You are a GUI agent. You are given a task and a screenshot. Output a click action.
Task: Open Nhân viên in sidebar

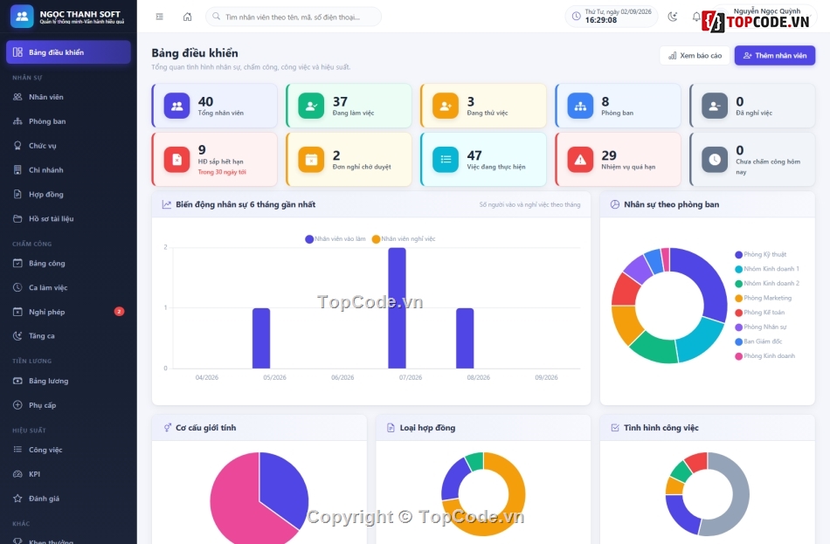[x=68, y=97]
